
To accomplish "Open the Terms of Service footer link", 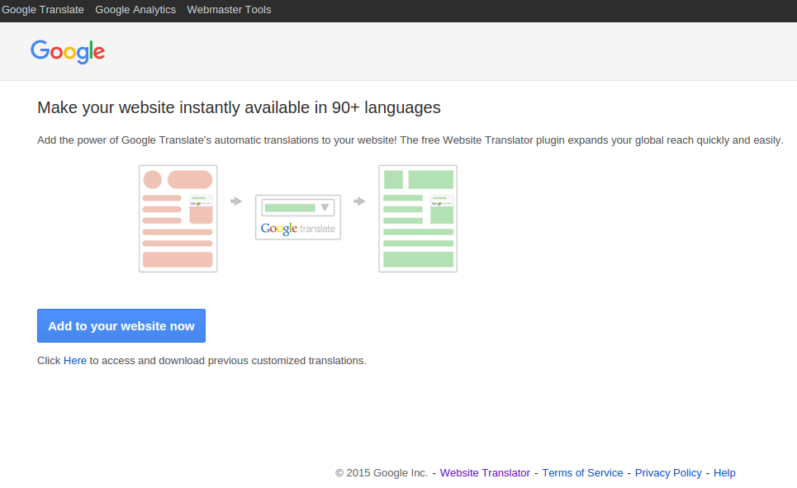I will point(582,473).
